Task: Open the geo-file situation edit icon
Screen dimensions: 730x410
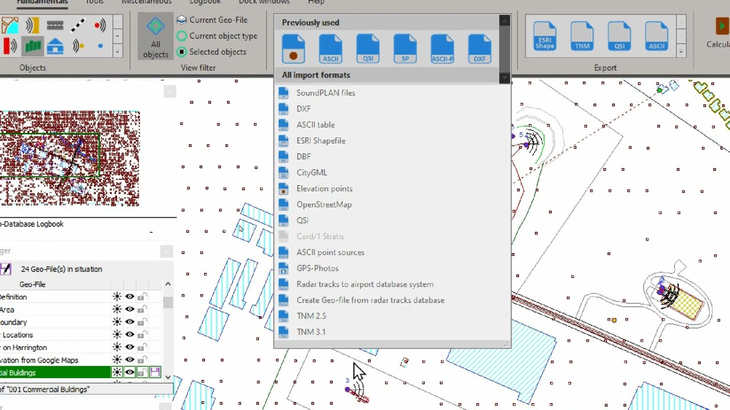Action: coord(6,269)
